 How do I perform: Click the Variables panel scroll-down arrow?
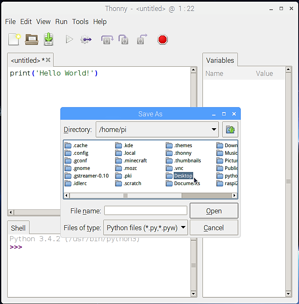pos(288,293)
